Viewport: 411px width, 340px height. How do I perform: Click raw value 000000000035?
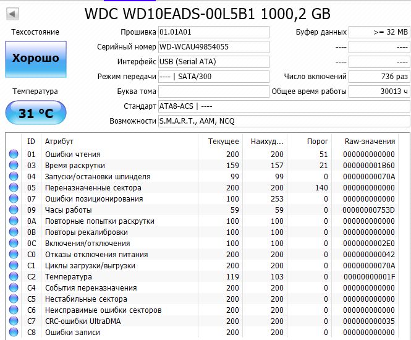click(369, 321)
